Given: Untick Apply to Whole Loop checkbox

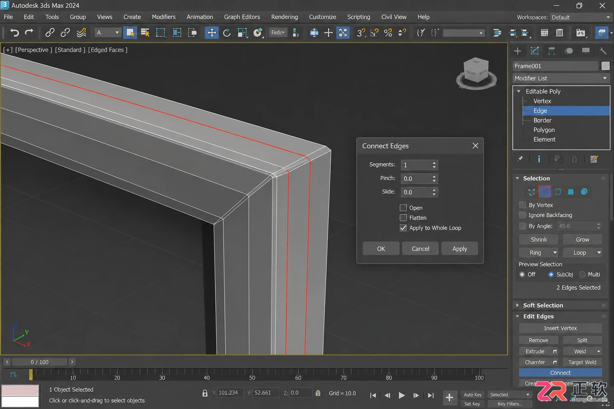Looking at the screenshot, I should 403,228.
